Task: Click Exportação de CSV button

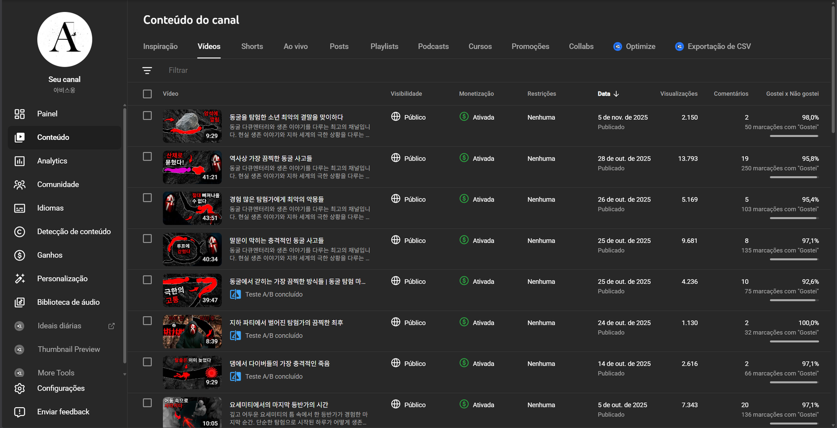Action: click(713, 47)
